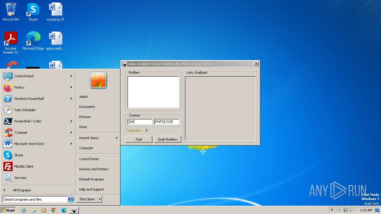Open the Microsoft Edge desktop shortcut

pyautogui.click(x=33, y=41)
